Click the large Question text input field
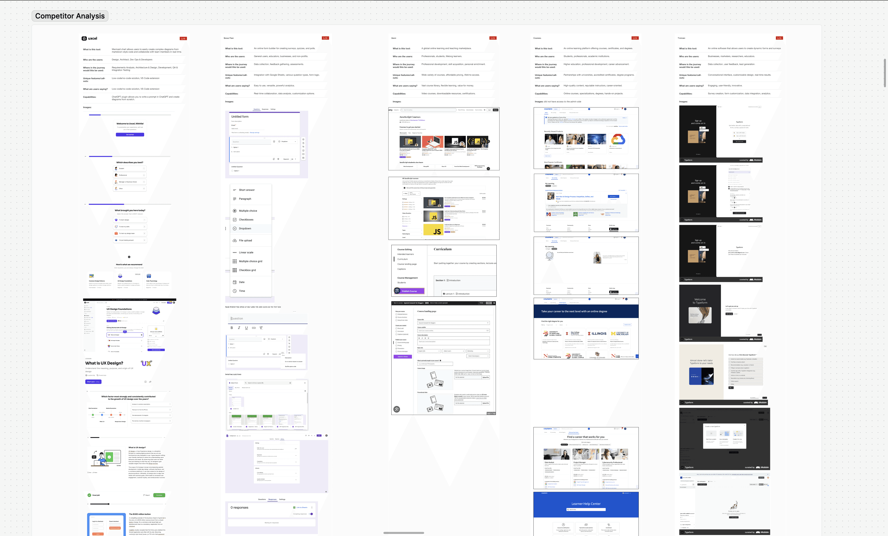The image size is (888, 536). [x=267, y=319]
